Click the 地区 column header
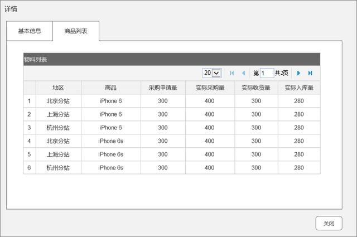This screenshot has height=237, width=357. (x=58, y=88)
